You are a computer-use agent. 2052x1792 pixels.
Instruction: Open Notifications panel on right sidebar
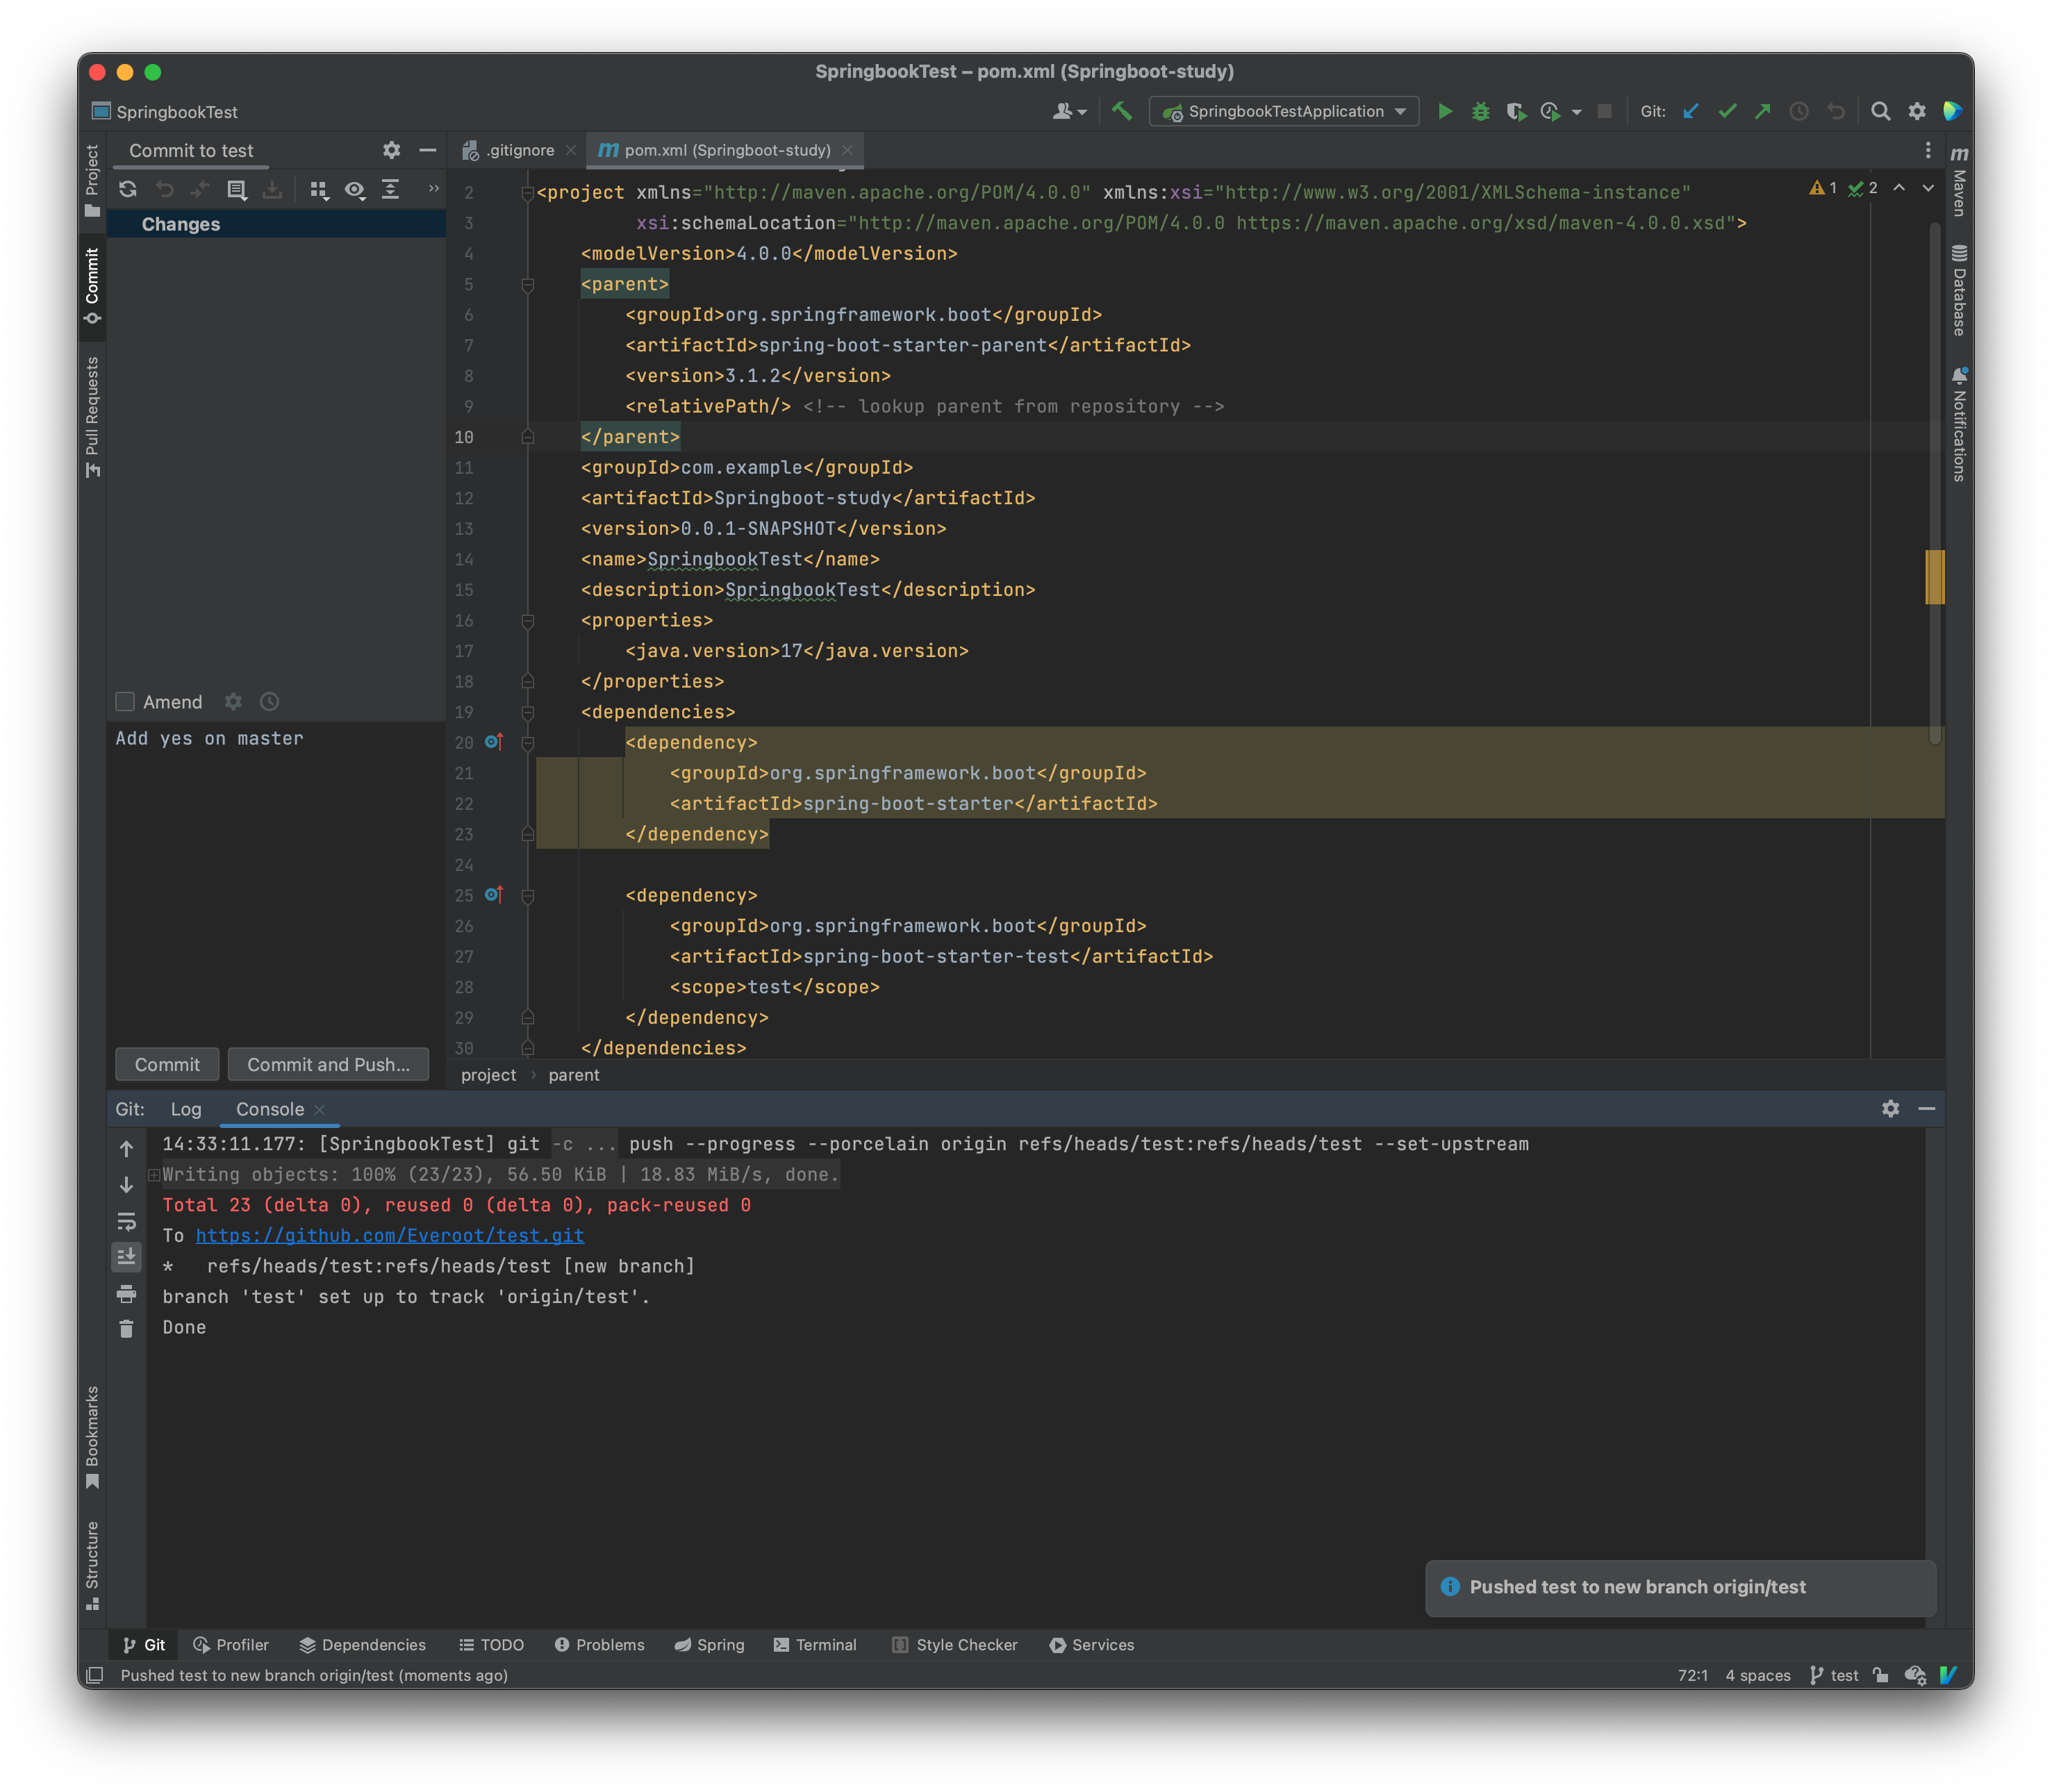[x=1959, y=425]
